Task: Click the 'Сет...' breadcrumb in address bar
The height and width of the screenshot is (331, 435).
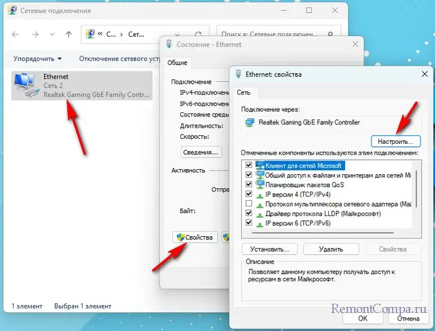Action: click(136, 34)
